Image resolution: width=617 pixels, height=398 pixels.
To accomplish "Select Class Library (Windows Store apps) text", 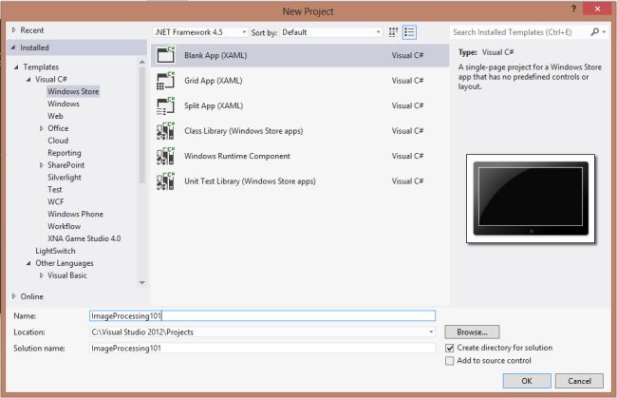I will [x=244, y=131].
